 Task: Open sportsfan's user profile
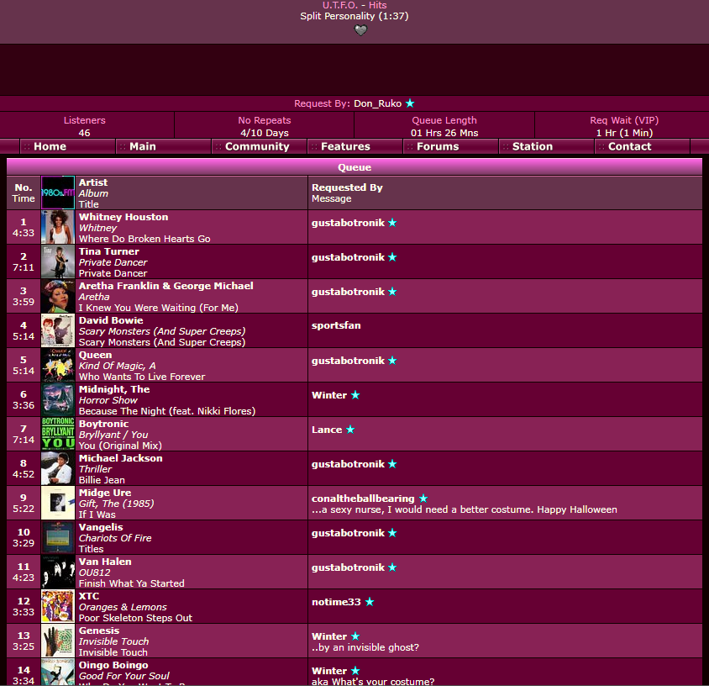336,325
